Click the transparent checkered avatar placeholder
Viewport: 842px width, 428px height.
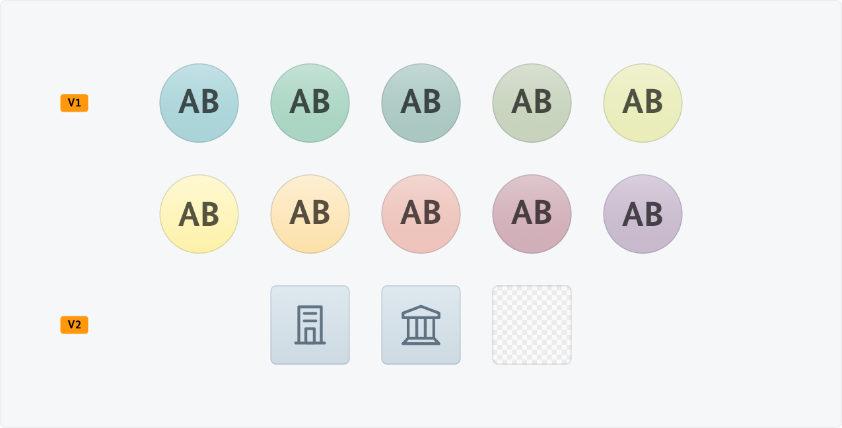click(x=532, y=325)
